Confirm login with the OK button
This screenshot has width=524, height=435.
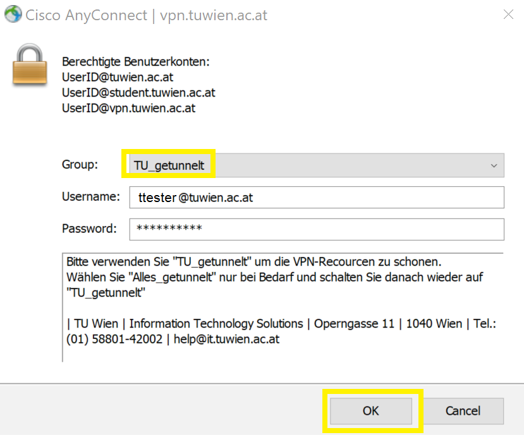point(371,411)
